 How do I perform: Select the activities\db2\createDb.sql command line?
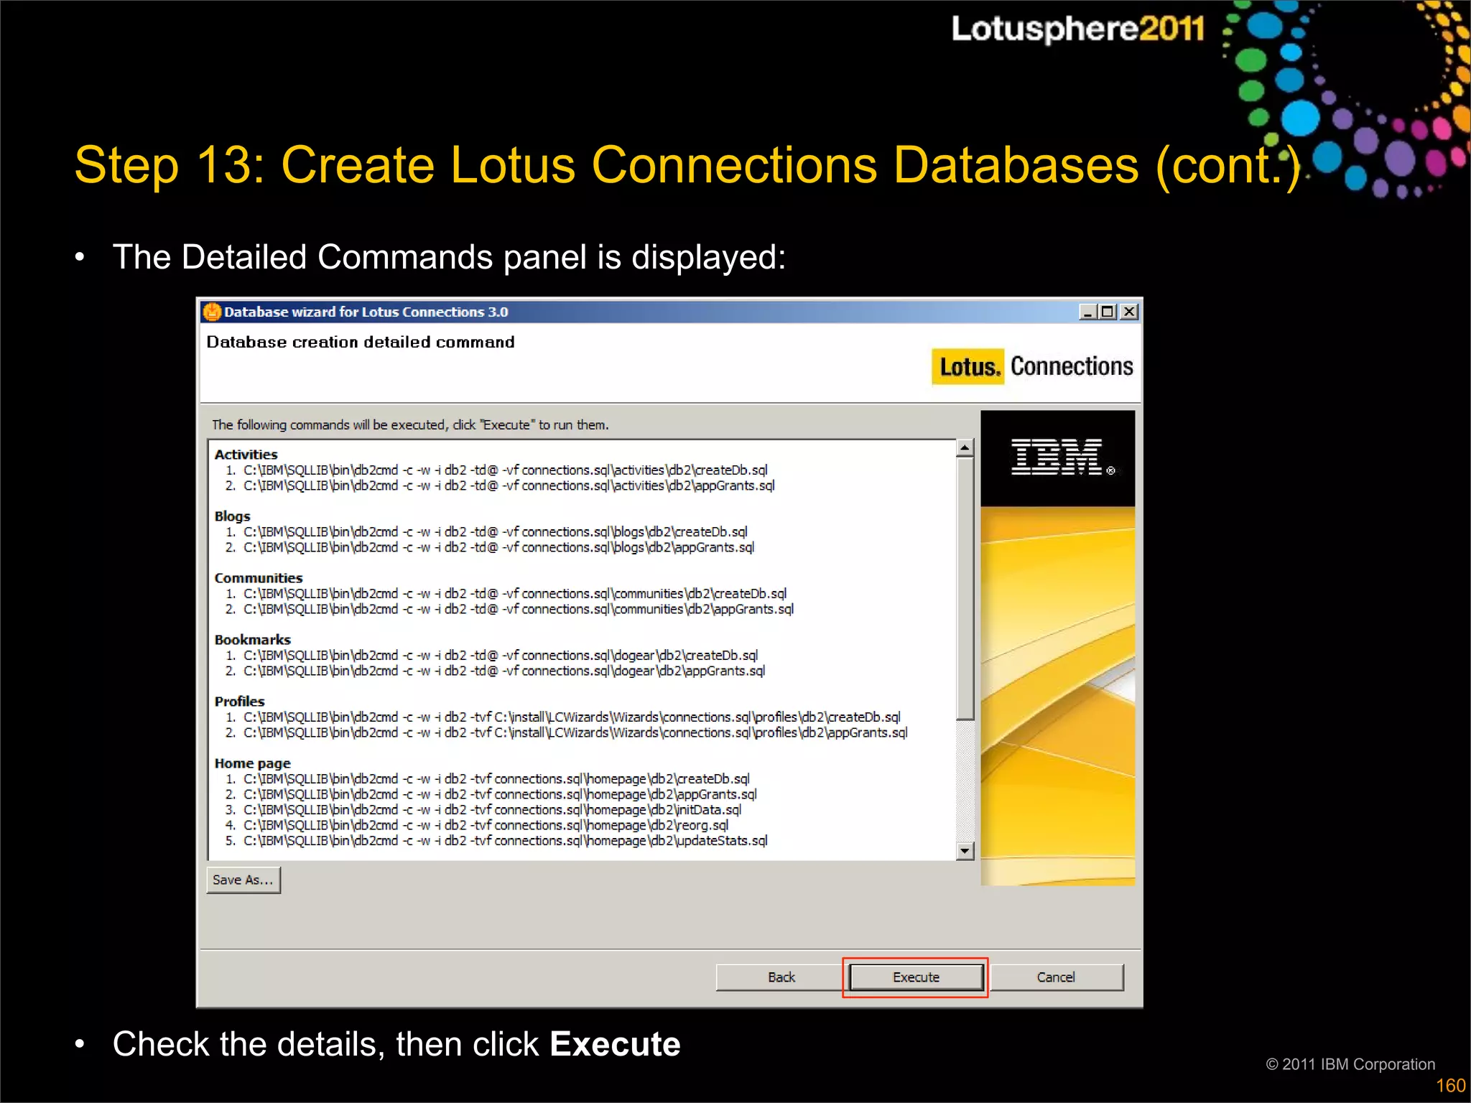click(496, 470)
